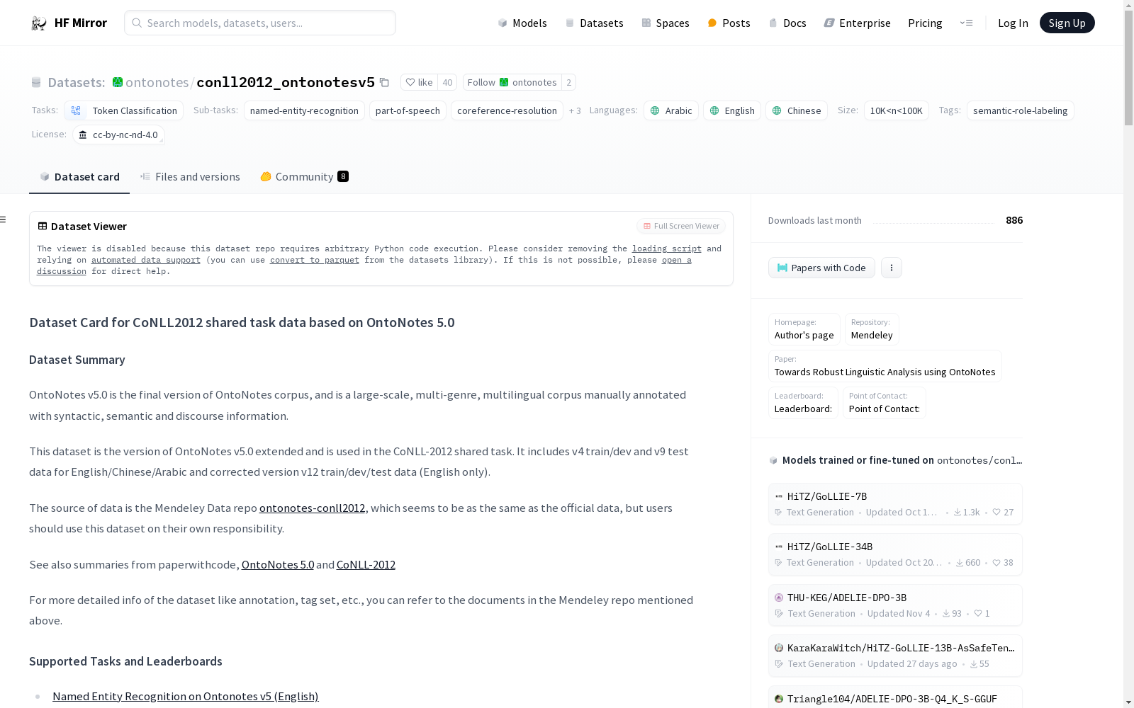Viewport: 1134px width, 708px height.
Task: Open the cc-by-nc-nd-4.0 license tag
Action: [x=118, y=135]
